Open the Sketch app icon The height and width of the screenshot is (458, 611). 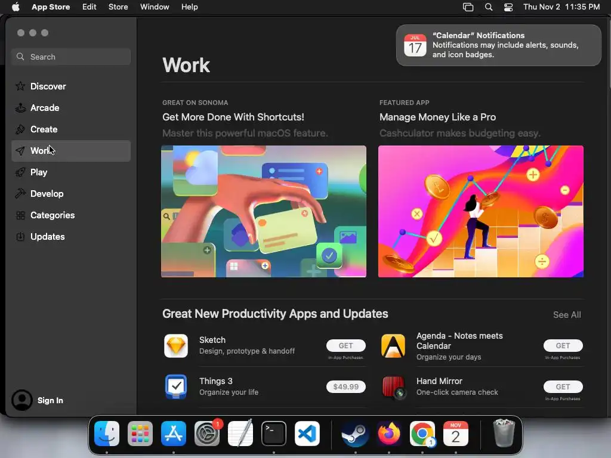(176, 346)
